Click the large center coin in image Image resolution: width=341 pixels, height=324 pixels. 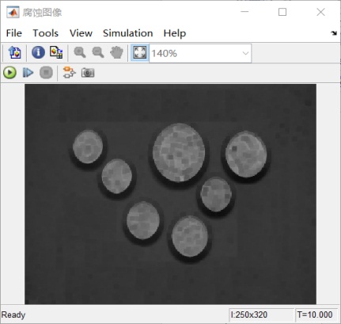click(179, 153)
